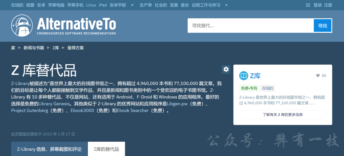344x156 pixels.
Task: Click the 免费•专有 license tag
Action: [x=248, y=88]
